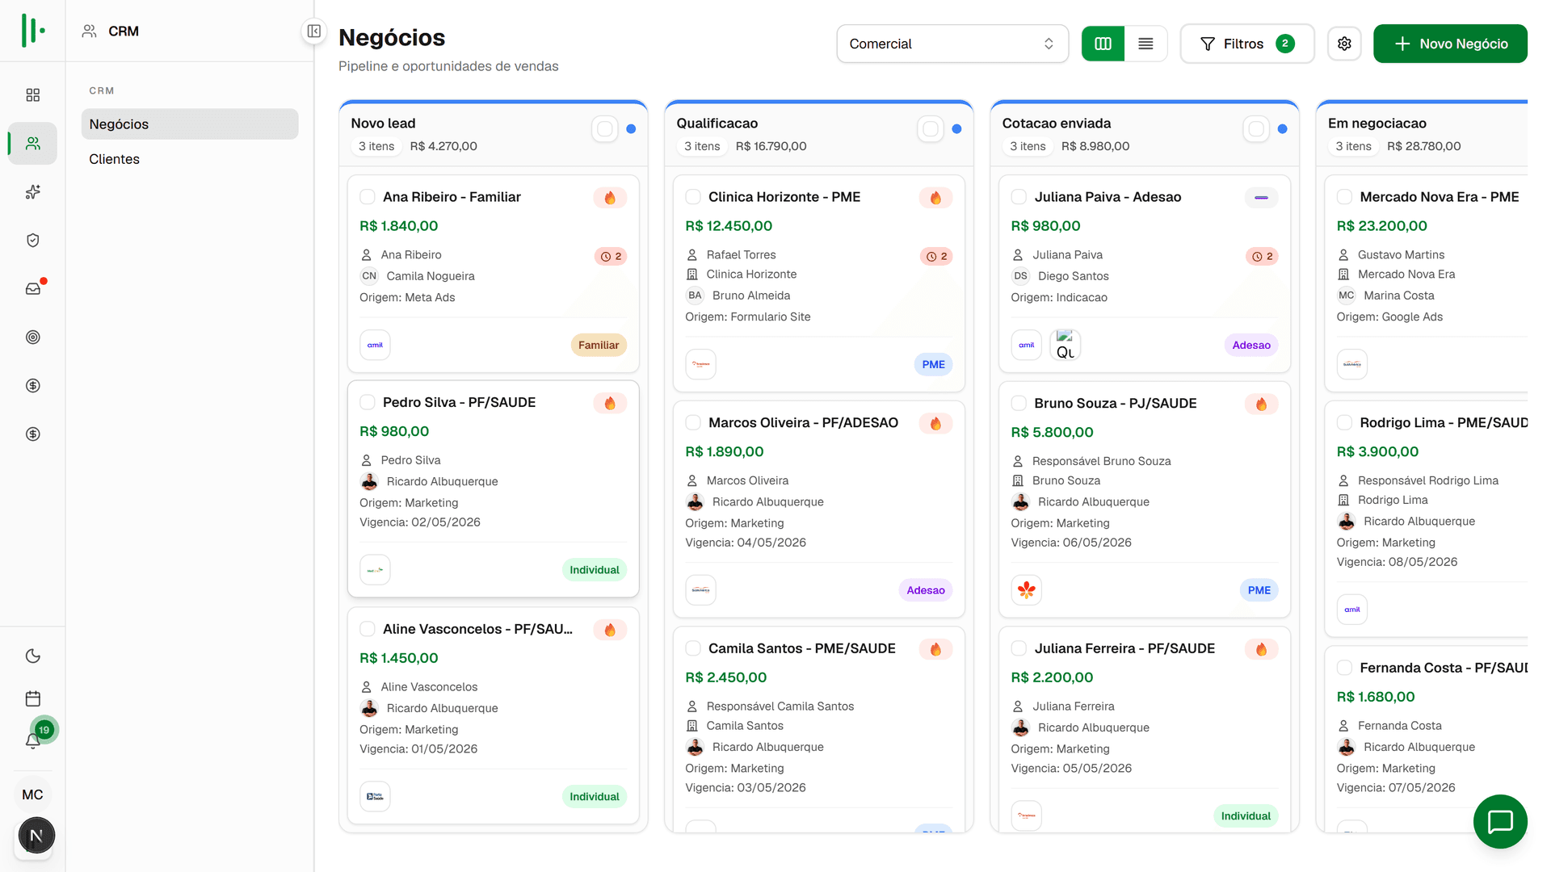Viewport: 1551px width, 872px height.
Task: Click Individual tag on Pedro Silva card
Action: point(595,570)
